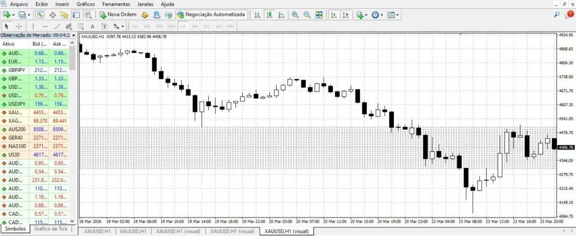The width and height of the screenshot is (576, 236).
Task: Open the Inserir menu
Action: (x=62, y=4)
